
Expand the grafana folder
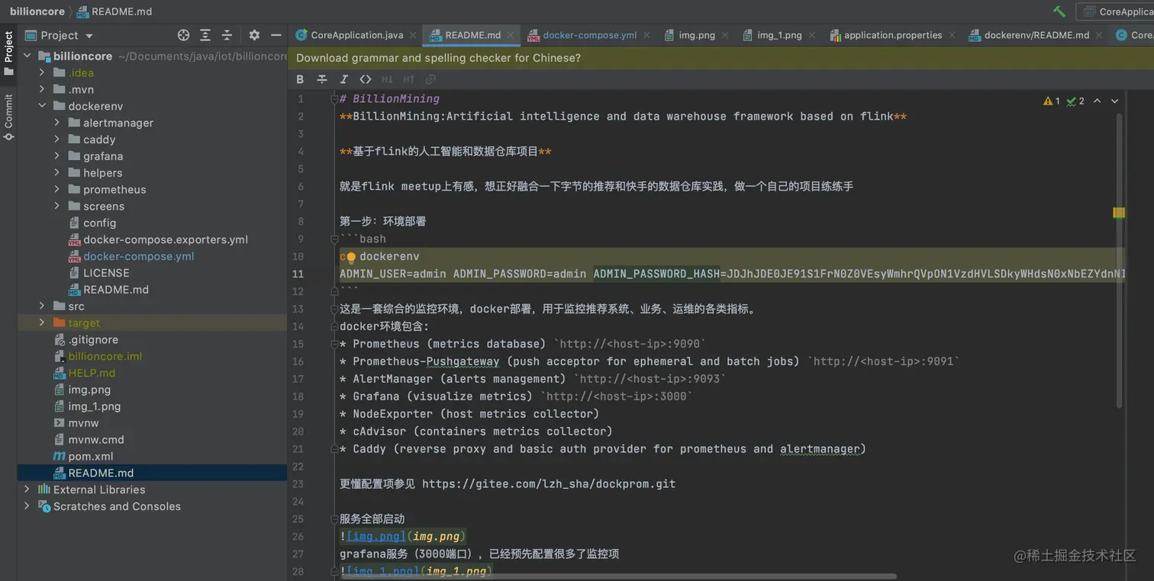point(57,156)
